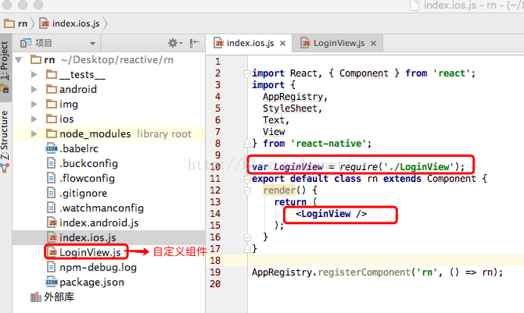Select the npm-debug.log file

click(x=98, y=267)
